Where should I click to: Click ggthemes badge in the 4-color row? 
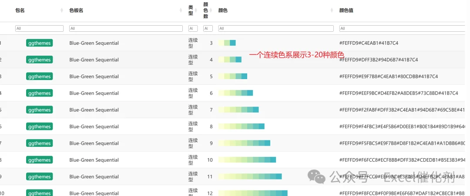(39, 60)
